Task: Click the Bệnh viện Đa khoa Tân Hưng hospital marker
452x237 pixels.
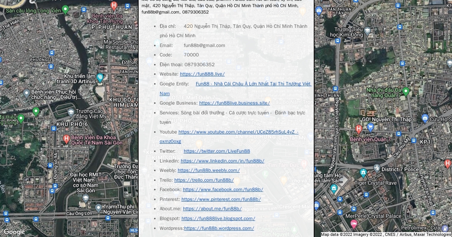Action: click(114, 6)
